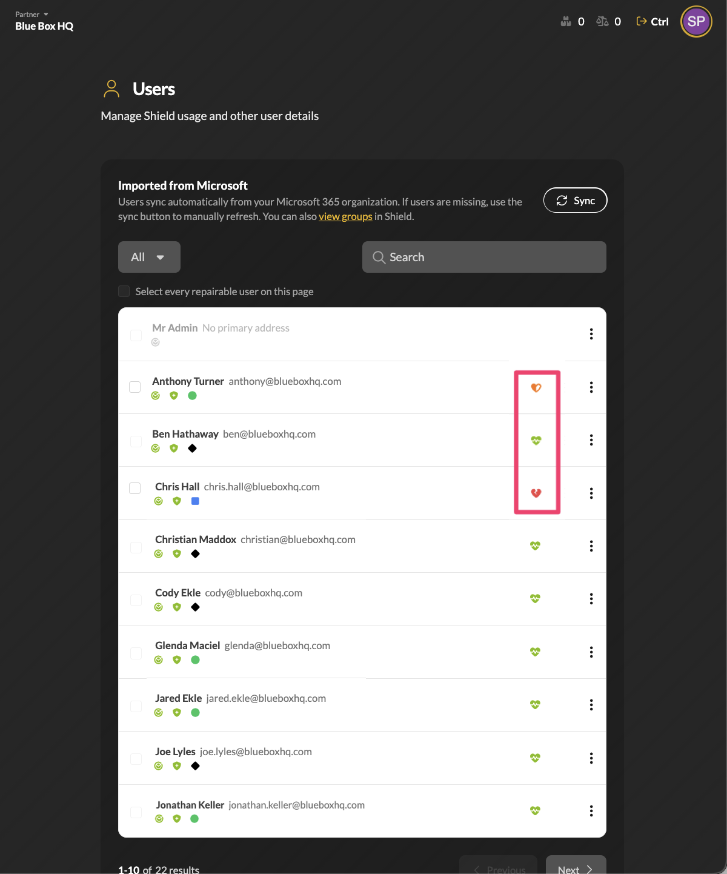Click health heart icon for Cody Ekle
727x874 pixels.
(x=535, y=598)
